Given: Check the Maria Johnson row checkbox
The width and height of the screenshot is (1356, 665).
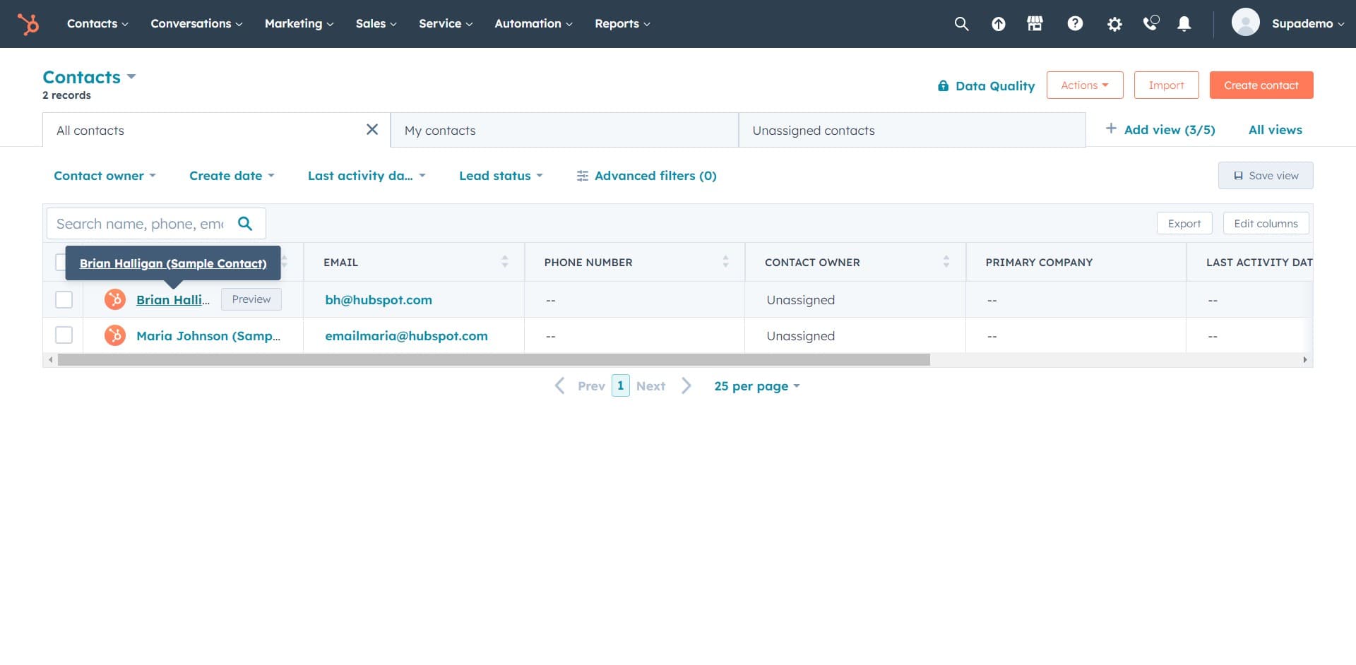Looking at the screenshot, I should pos(64,335).
